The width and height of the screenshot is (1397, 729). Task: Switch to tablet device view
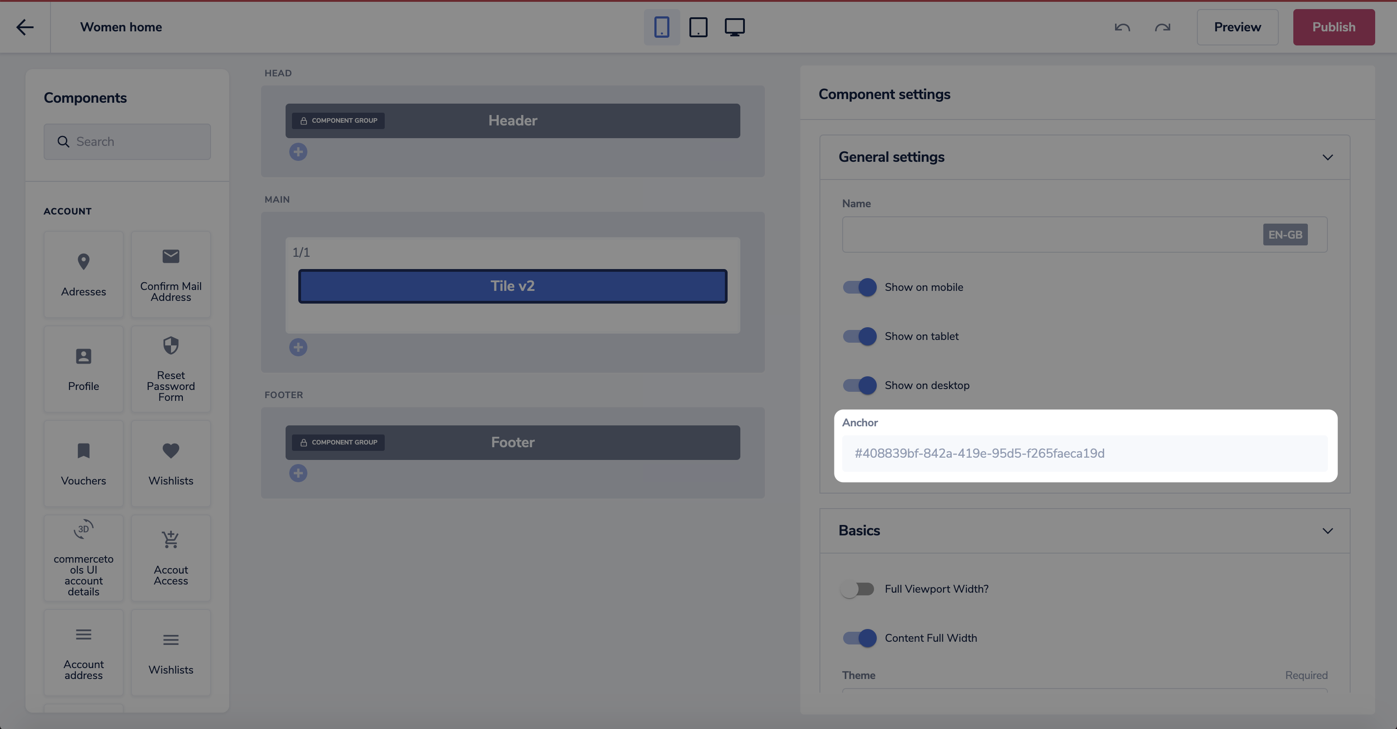pyautogui.click(x=698, y=27)
